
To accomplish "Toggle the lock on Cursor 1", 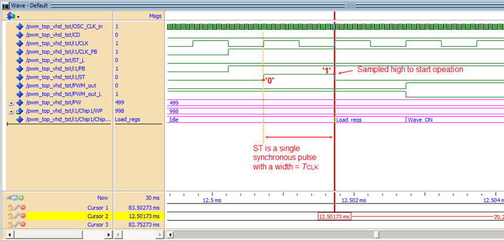I will 11,208.
